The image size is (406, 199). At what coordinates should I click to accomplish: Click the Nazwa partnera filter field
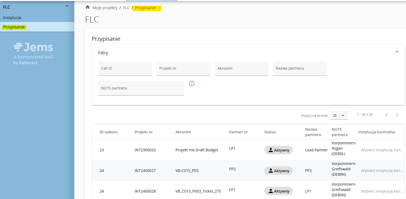coord(300,68)
